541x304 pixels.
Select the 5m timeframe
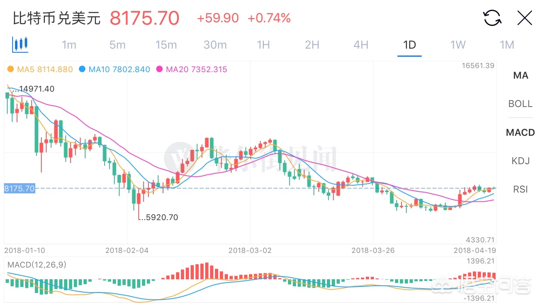point(118,45)
